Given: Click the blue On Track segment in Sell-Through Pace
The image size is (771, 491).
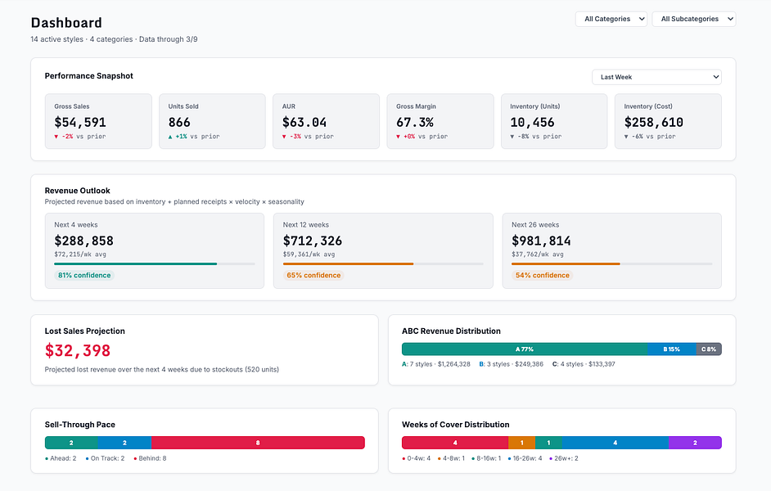Looking at the screenshot, I should coord(124,443).
